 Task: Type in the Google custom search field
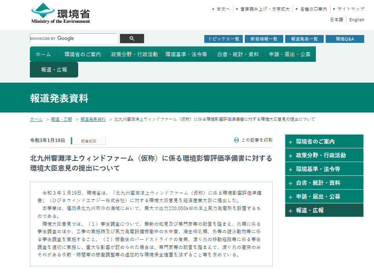(x=73, y=39)
